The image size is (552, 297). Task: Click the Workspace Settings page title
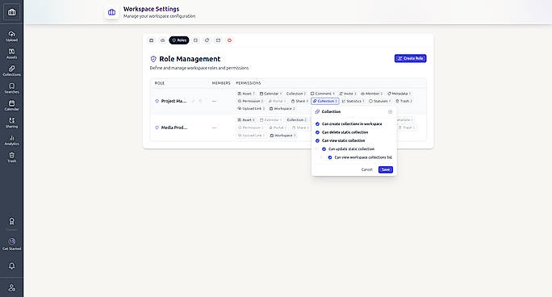pos(151,9)
